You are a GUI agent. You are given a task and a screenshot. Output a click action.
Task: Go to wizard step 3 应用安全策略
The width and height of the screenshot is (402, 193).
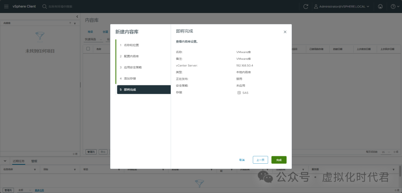click(143, 68)
